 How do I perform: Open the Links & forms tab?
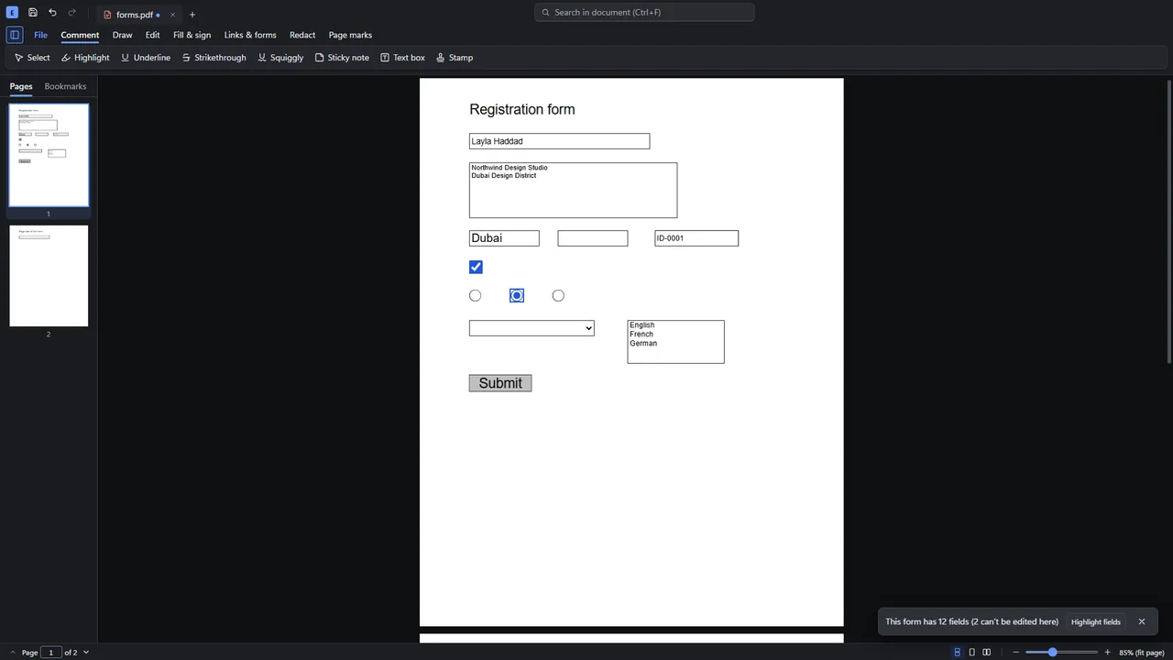[x=250, y=35]
